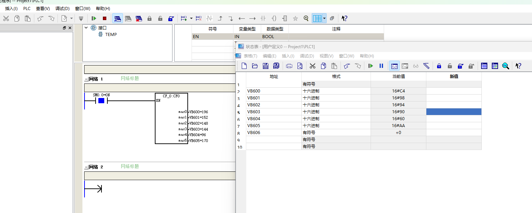Click the delete network icon with red X

(198, 18)
